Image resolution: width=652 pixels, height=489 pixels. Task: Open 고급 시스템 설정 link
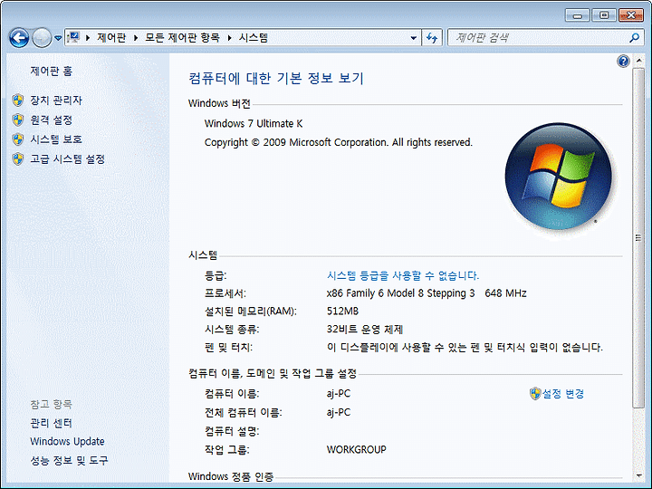tap(67, 158)
